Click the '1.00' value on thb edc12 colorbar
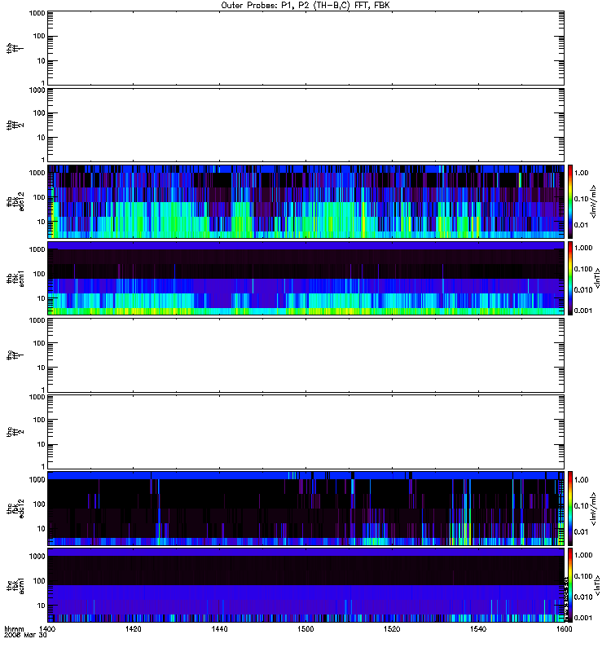The image size is (611, 652). (x=582, y=173)
